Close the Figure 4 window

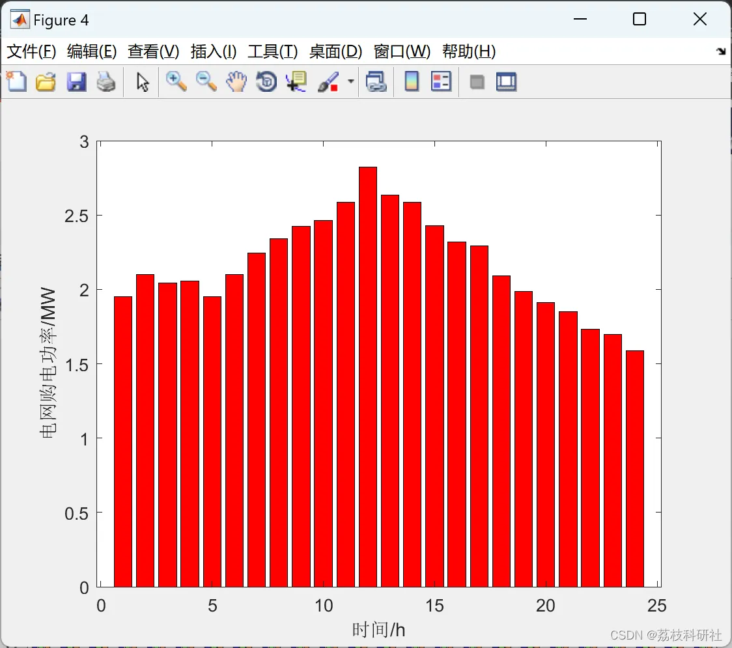click(x=700, y=19)
